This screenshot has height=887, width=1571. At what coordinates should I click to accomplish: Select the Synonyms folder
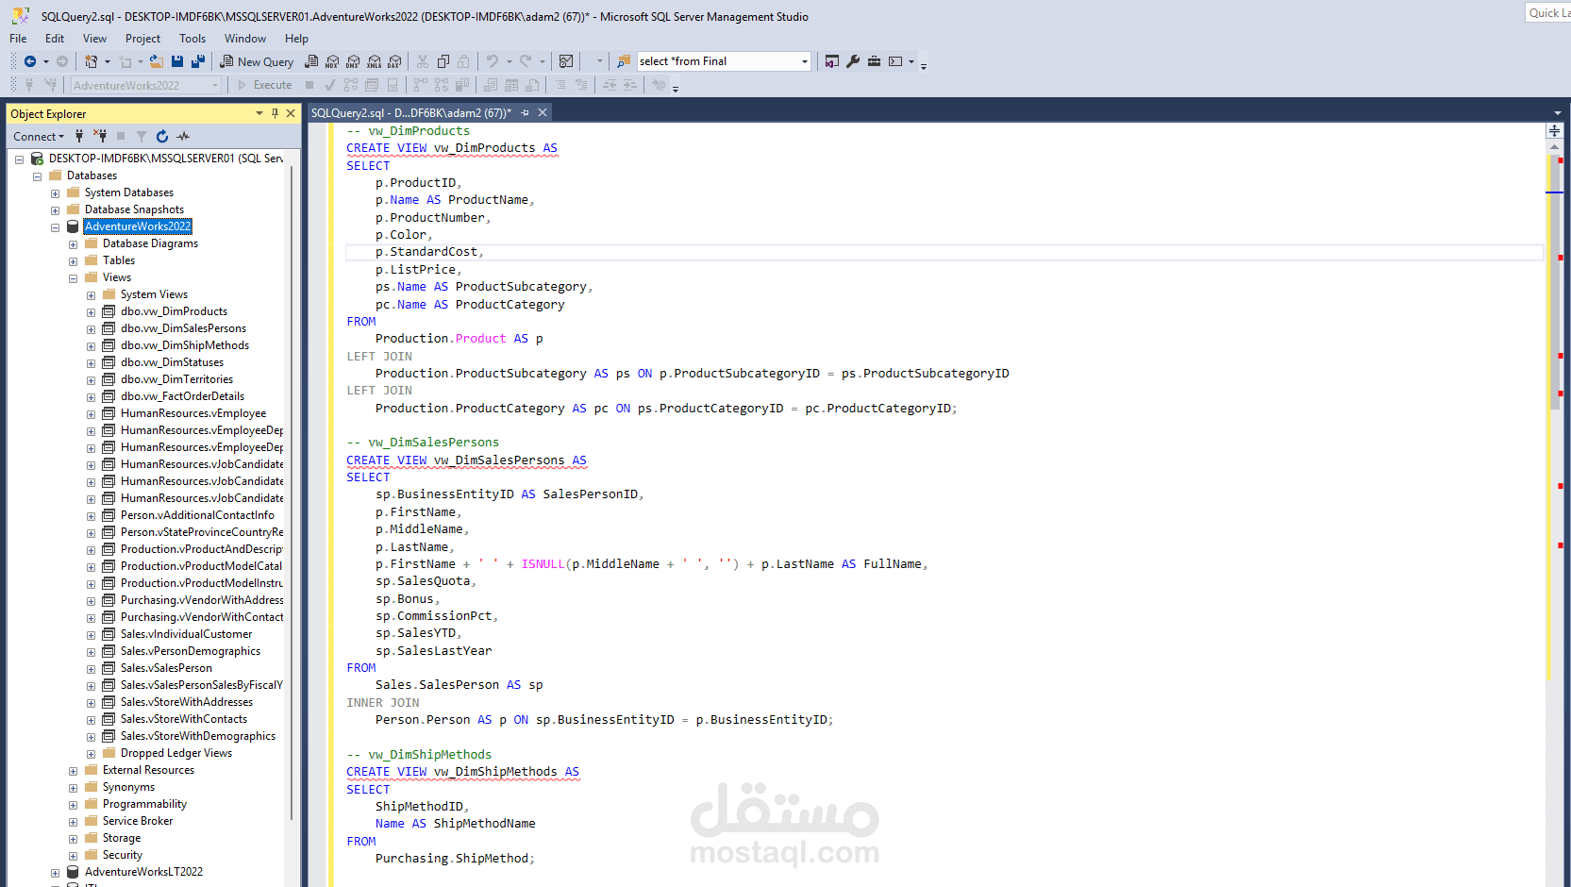tap(128, 787)
